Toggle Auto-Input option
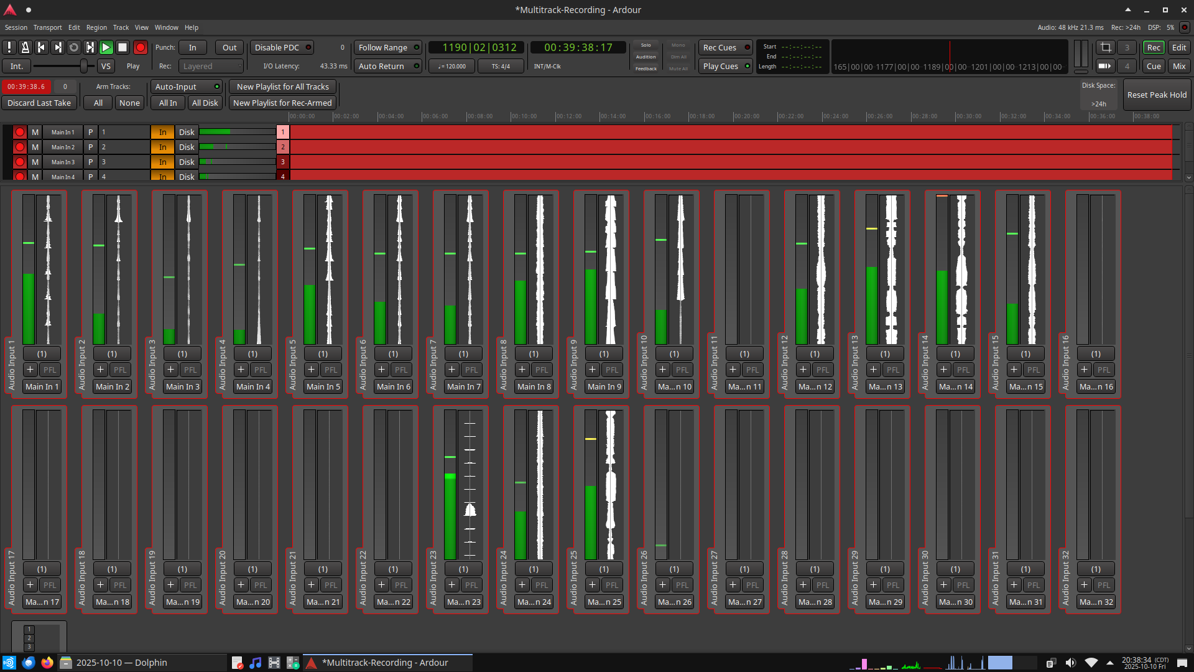1194x672 pixels. click(187, 86)
